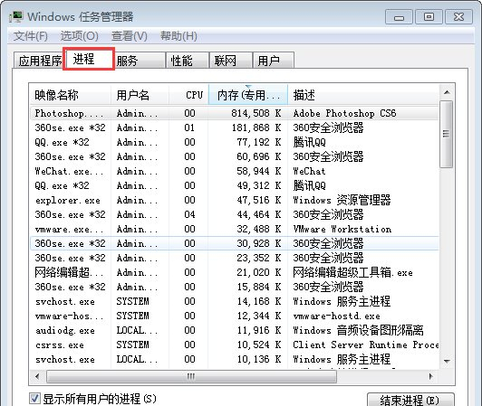Select the QQ.exe row using 77,192 K

click(x=235, y=142)
